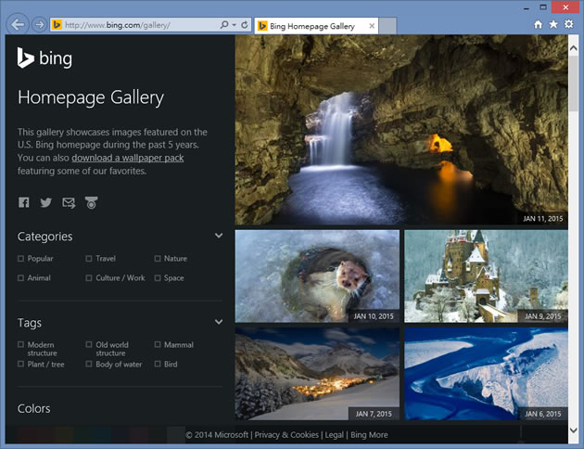Tick the Body of water tag
Image resolution: width=584 pixels, height=449 pixels.
coord(90,365)
